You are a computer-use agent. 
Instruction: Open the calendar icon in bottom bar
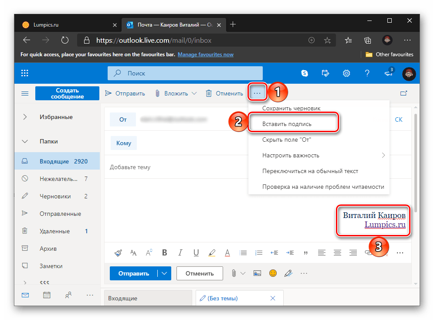pos(47,295)
